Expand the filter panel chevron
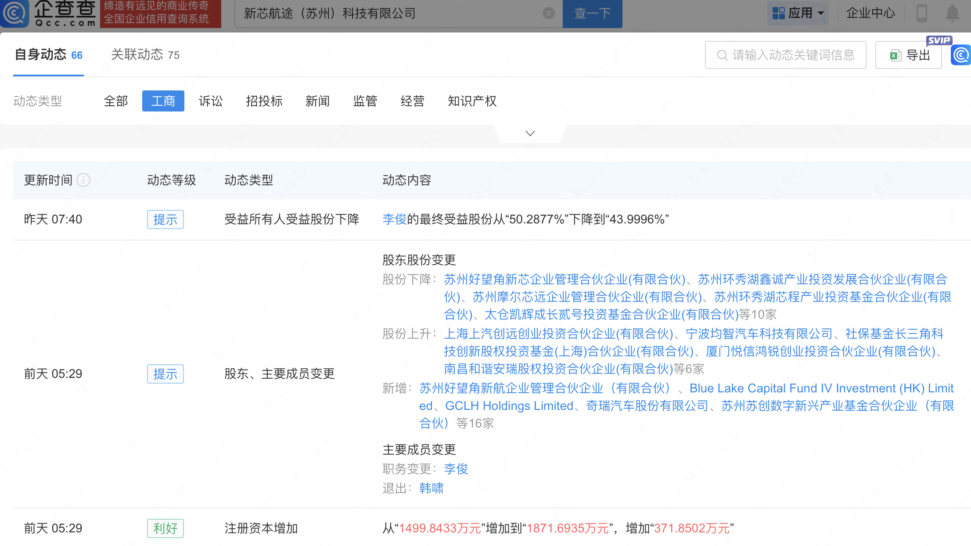 [x=530, y=133]
